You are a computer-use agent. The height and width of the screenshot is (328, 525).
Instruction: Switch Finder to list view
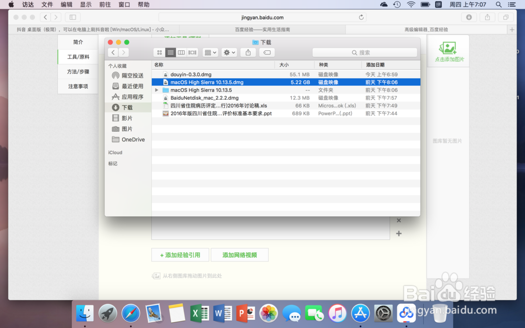tap(171, 52)
